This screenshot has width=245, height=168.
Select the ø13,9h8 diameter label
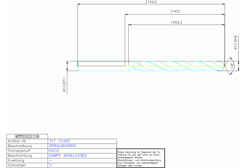click(236, 42)
